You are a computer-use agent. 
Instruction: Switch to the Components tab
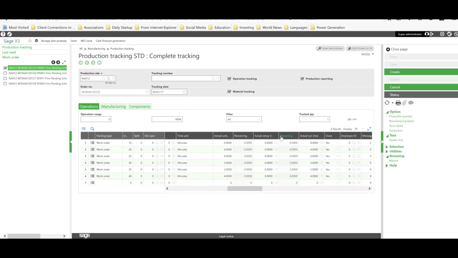click(x=140, y=106)
